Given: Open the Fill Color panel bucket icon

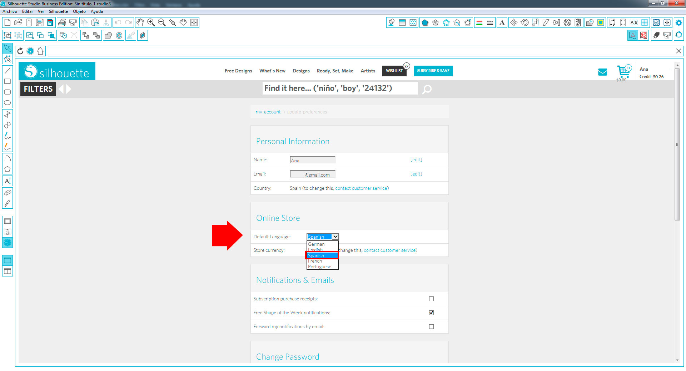Looking at the screenshot, I should coord(392,22).
